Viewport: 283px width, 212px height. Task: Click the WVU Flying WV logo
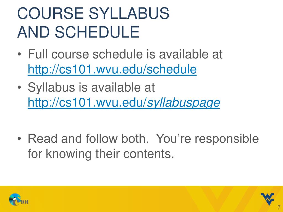pos(267,199)
